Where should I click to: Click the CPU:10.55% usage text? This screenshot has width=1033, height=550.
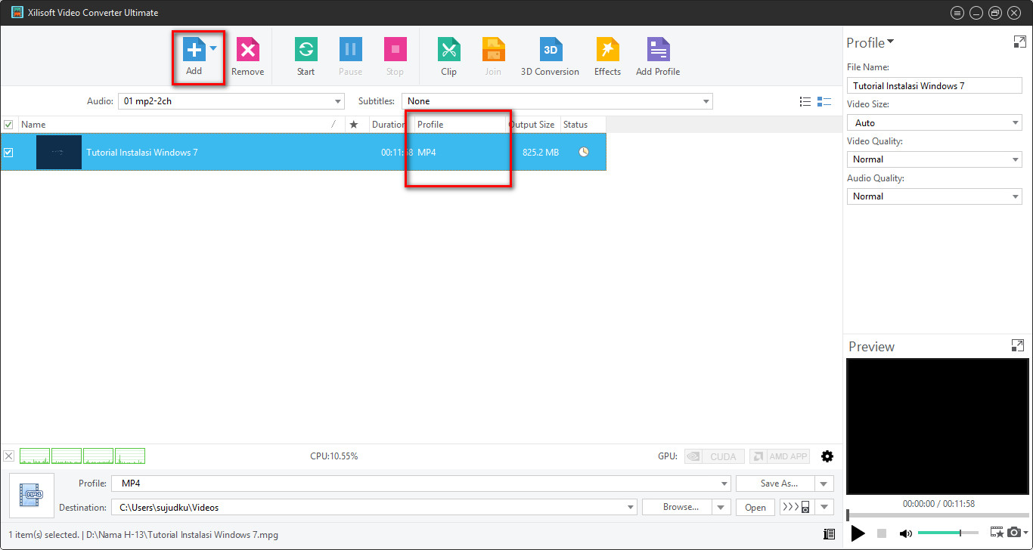pos(333,456)
